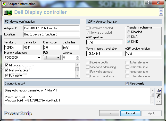Click the 'AGP system configuration' header
Viewport: 166px width, 121px height.
pos(103,22)
